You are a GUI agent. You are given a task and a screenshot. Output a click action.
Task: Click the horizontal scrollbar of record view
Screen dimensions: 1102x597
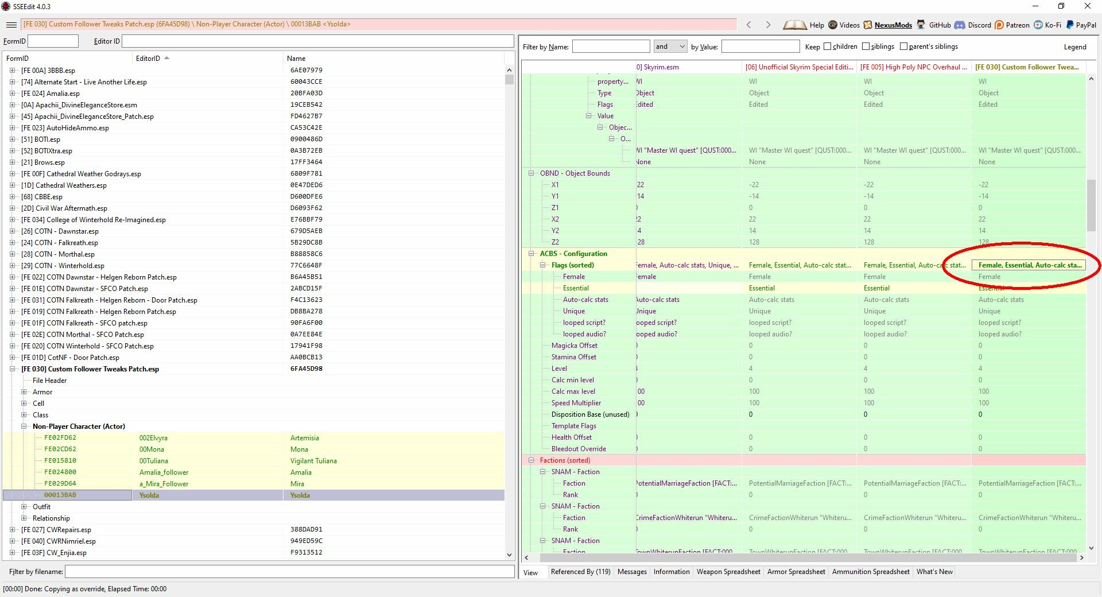coord(804,557)
